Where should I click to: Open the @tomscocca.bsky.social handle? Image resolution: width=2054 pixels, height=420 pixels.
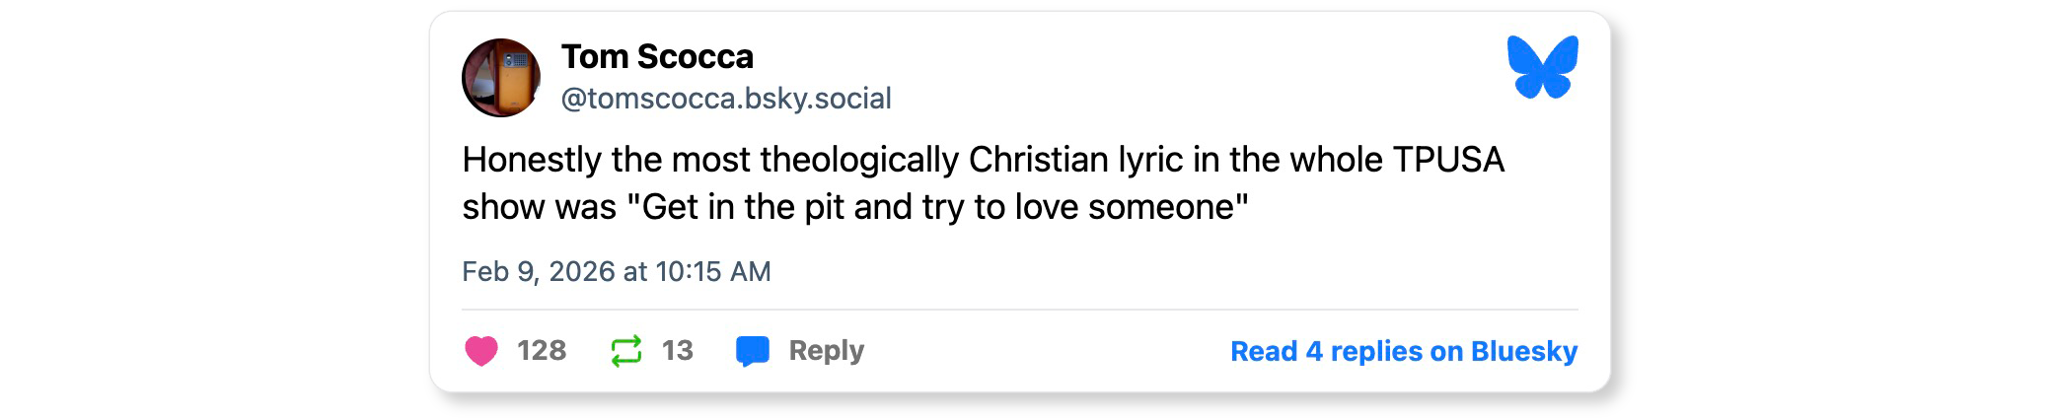coord(726,99)
